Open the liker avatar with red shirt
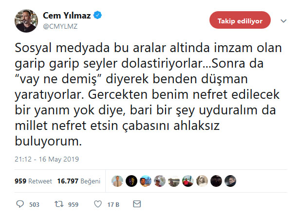 coord(188,181)
